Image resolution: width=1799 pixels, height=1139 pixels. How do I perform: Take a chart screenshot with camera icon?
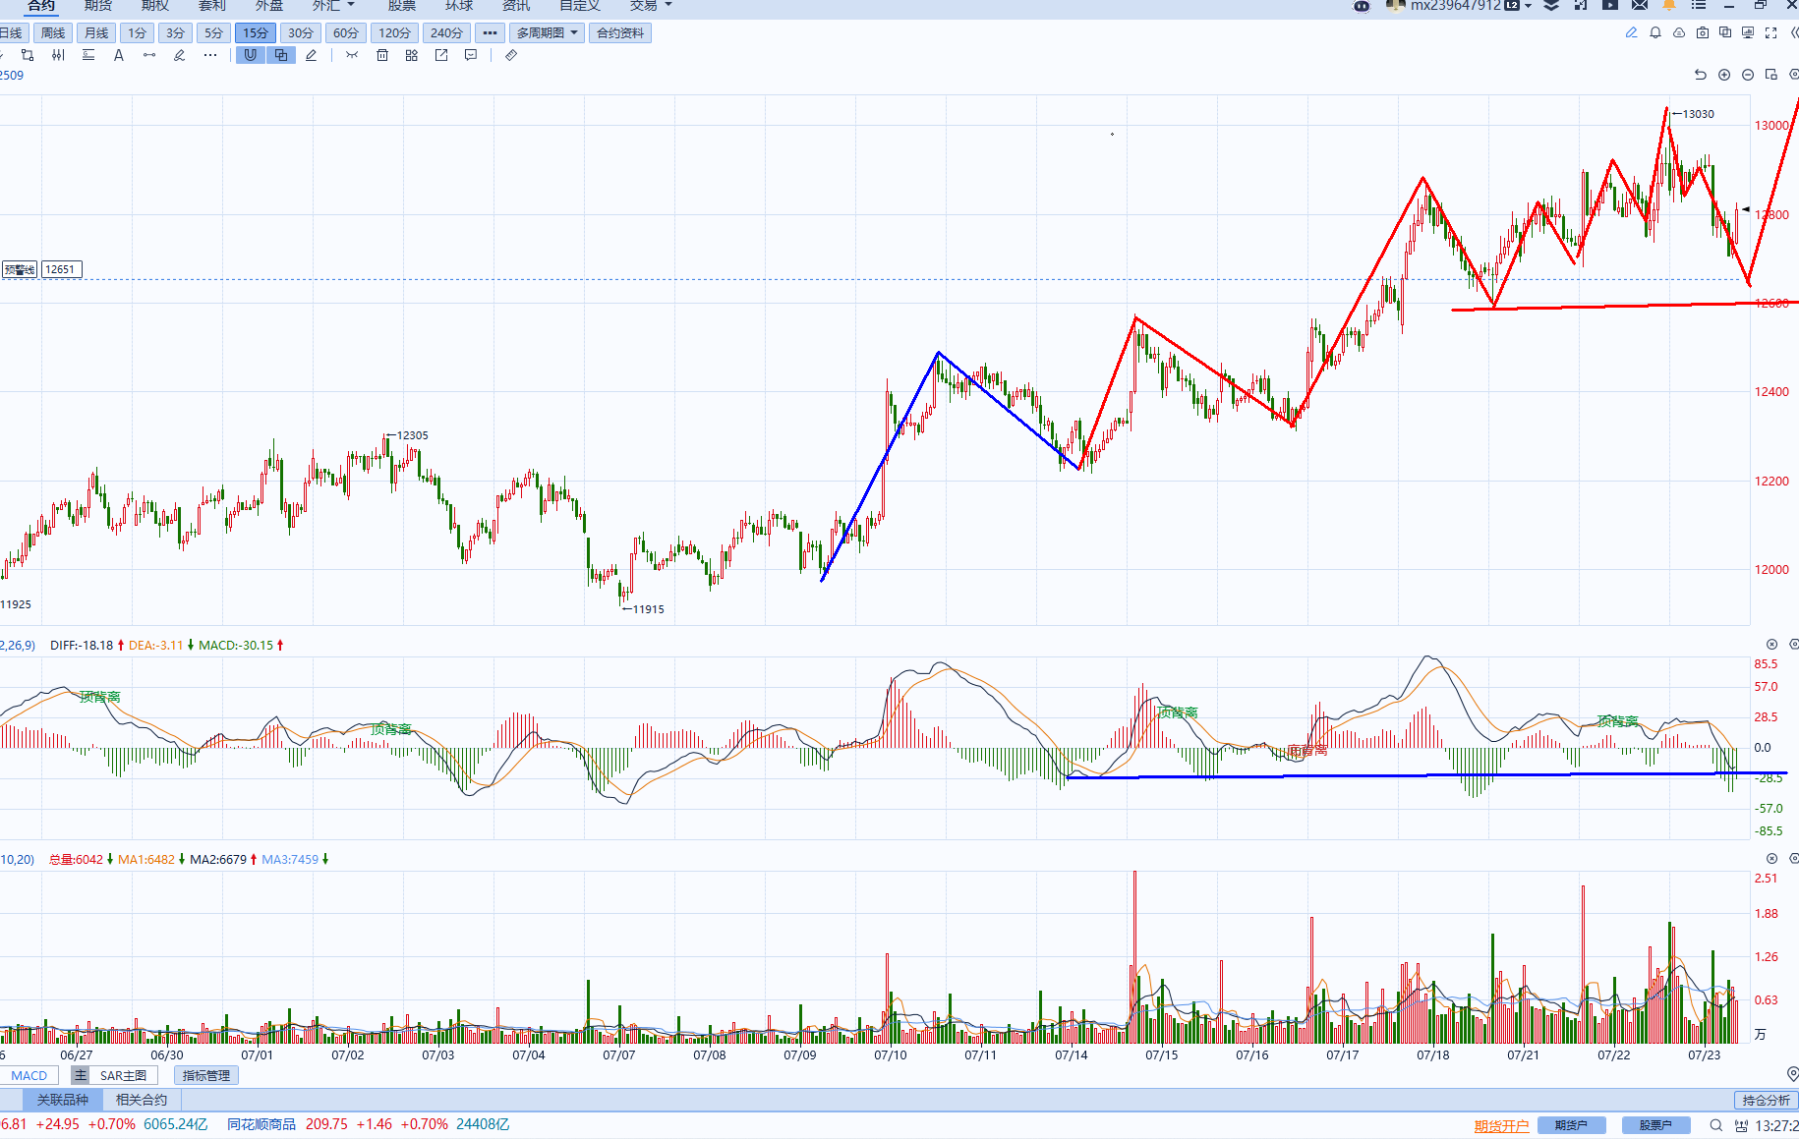1703,32
